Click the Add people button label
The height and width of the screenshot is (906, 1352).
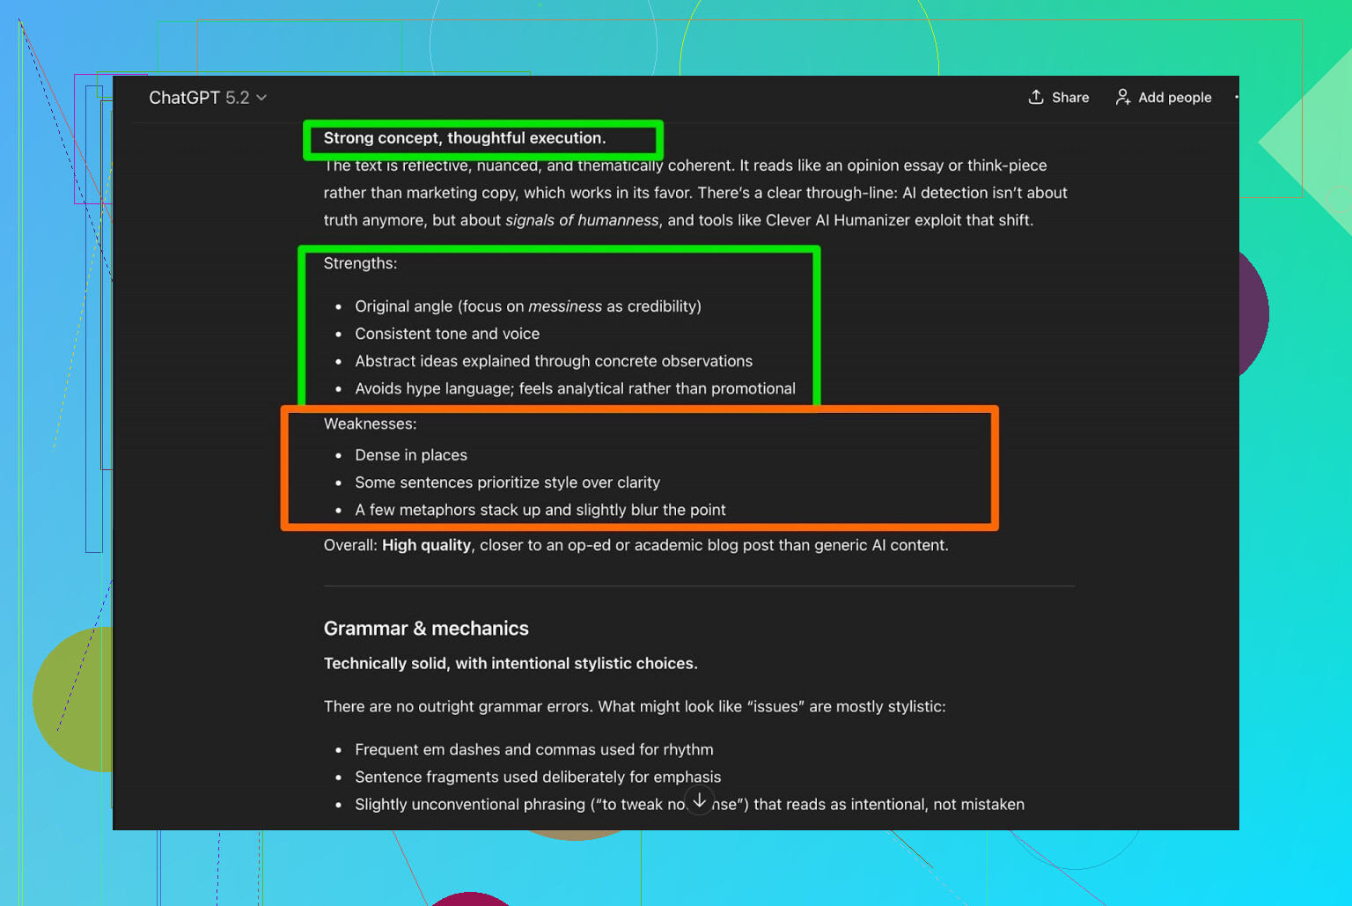(x=1174, y=98)
